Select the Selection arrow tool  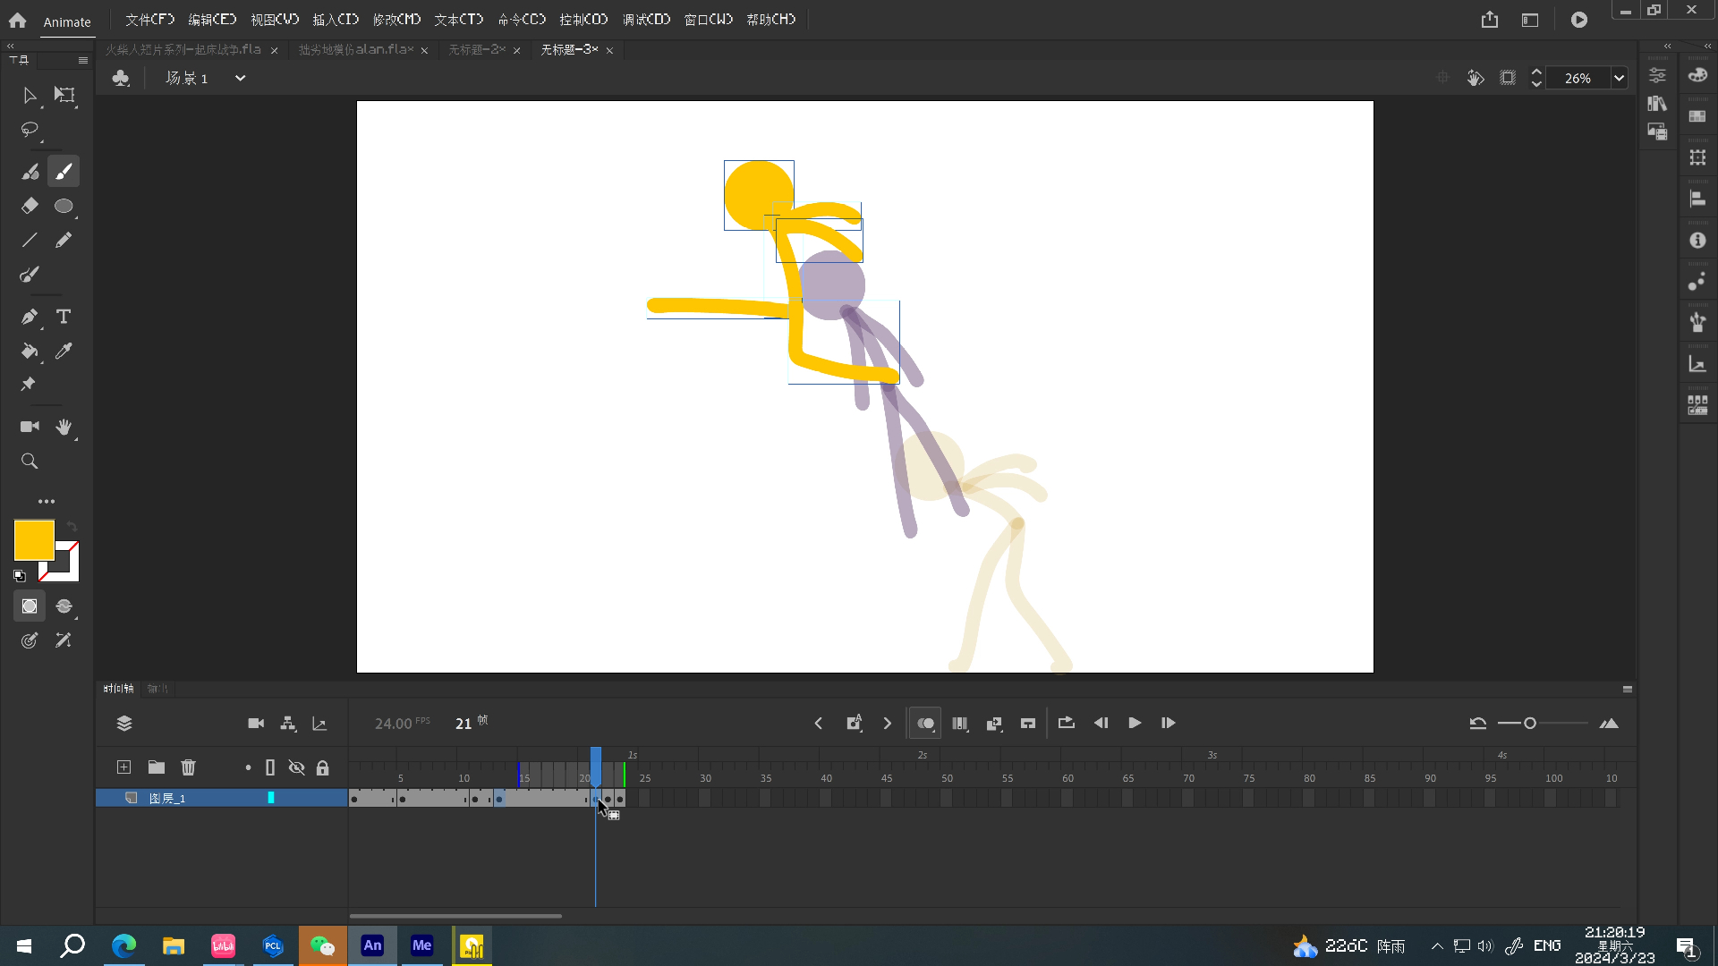click(x=29, y=95)
